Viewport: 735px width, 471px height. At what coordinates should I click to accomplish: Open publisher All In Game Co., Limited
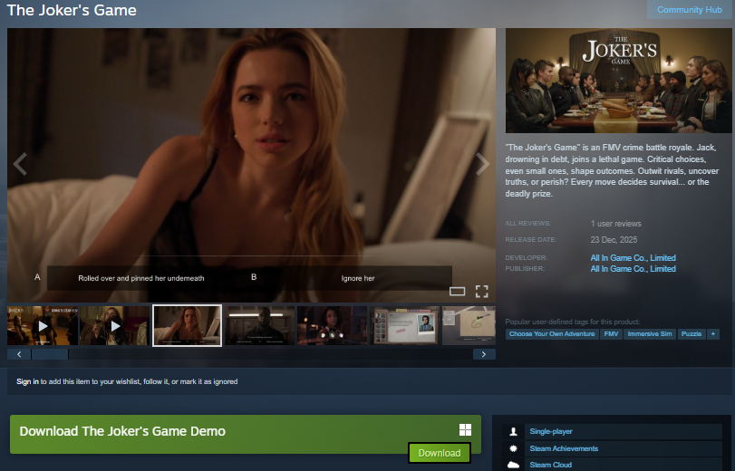tap(633, 268)
